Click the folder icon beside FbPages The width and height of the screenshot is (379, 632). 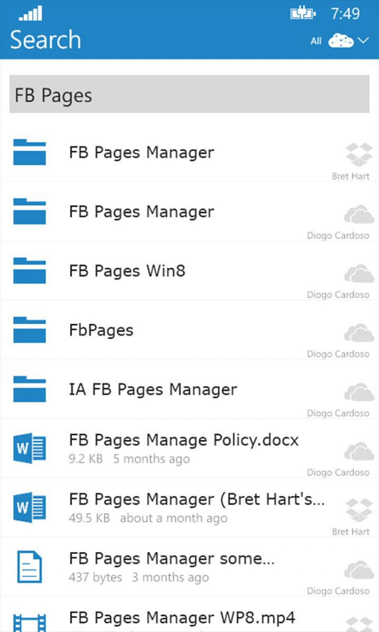(30, 330)
